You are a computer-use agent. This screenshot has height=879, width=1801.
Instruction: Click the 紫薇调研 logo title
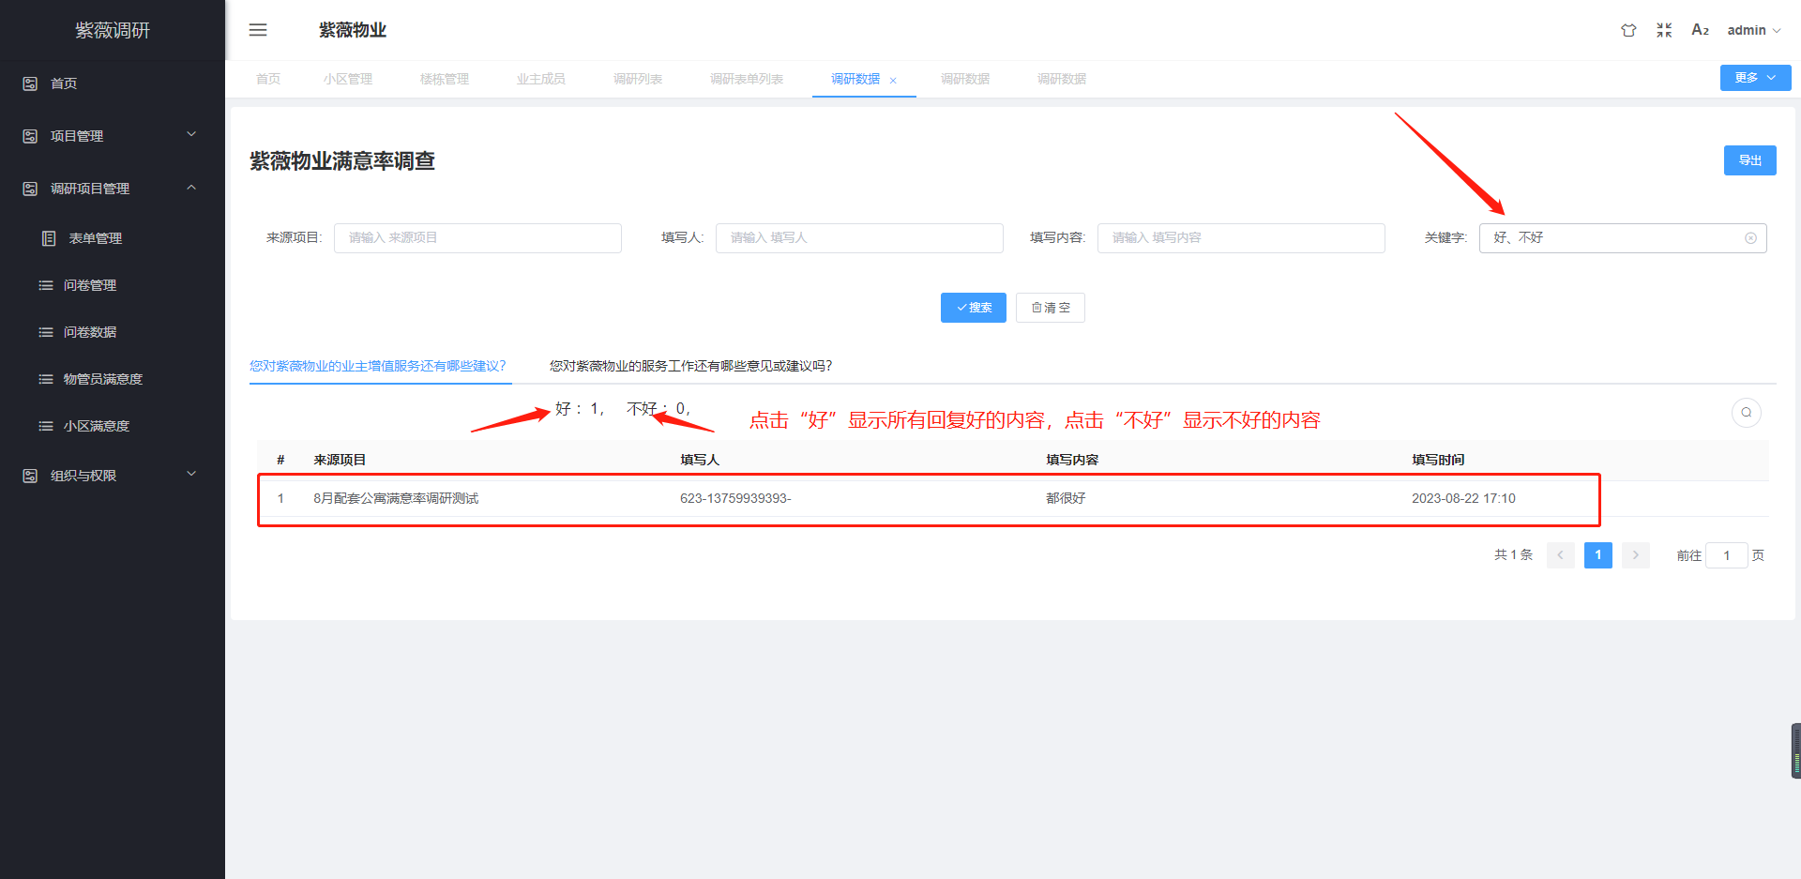113,30
